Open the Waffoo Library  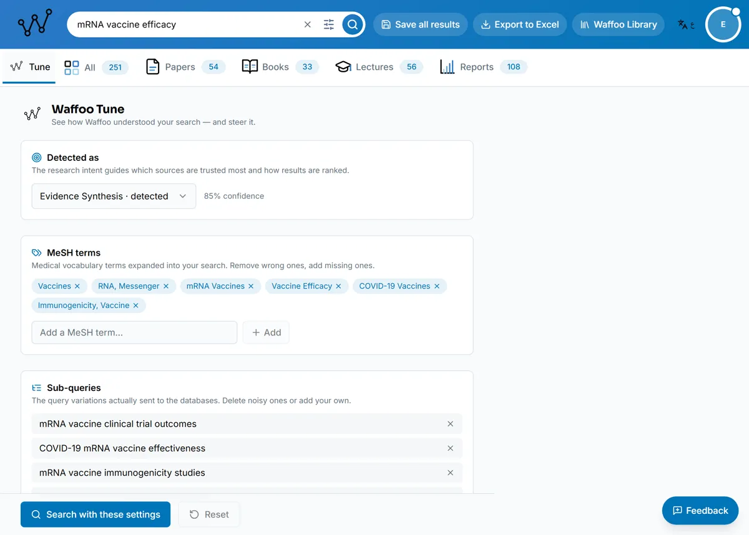(618, 24)
